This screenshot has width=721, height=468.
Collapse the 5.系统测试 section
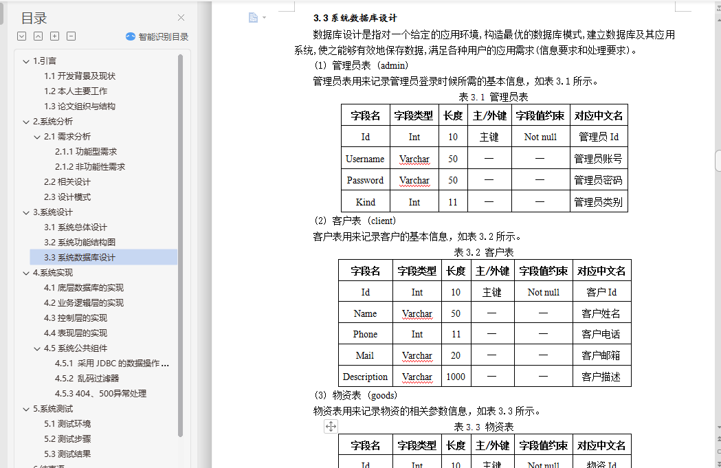click(26, 409)
